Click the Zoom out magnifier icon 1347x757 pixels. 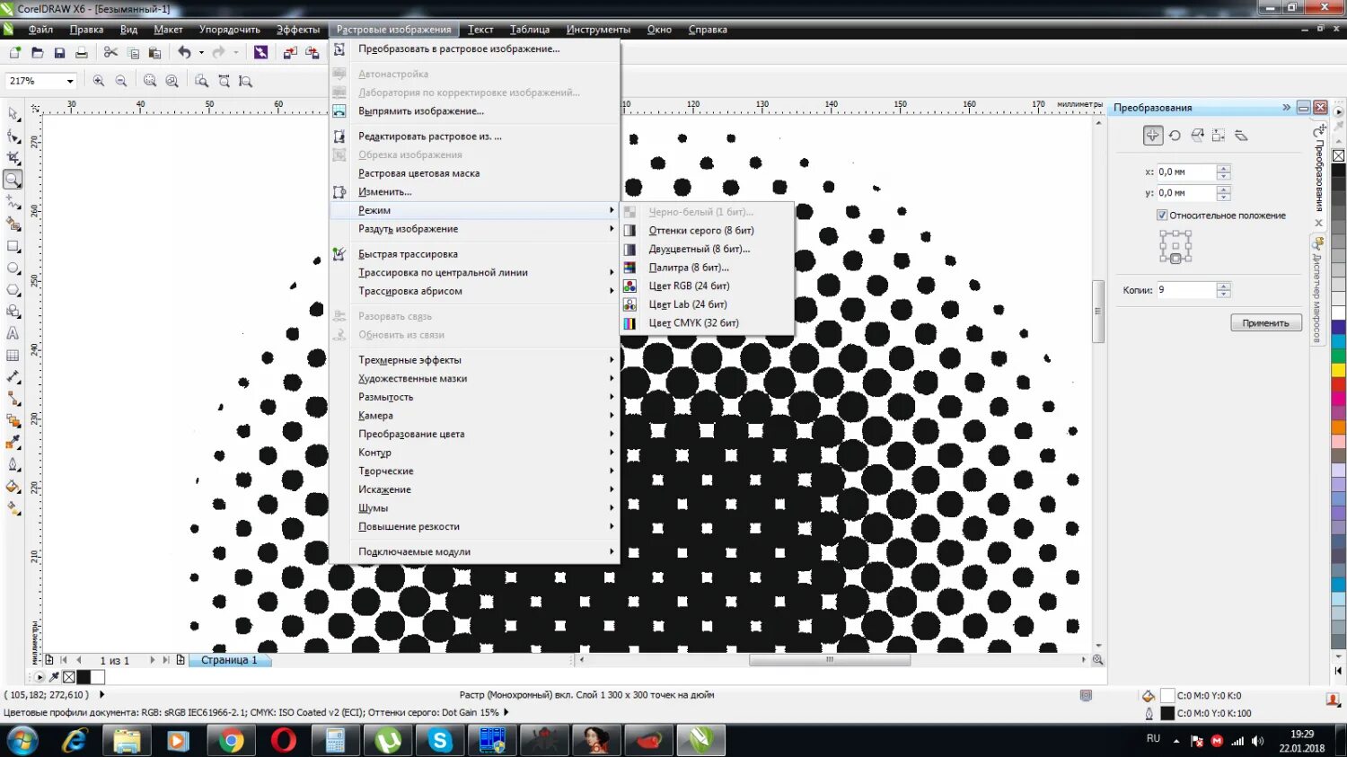pos(121,81)
